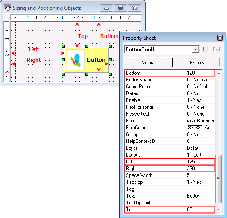Select the CursorPointer property
227x218 pixels.
(139, 87)
